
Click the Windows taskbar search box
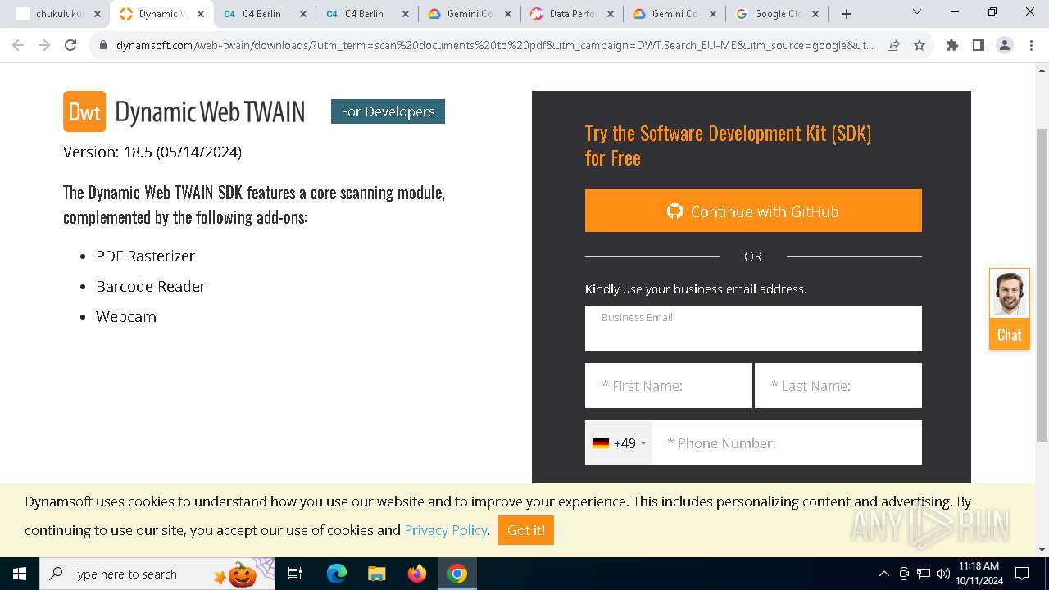point(158,574)
